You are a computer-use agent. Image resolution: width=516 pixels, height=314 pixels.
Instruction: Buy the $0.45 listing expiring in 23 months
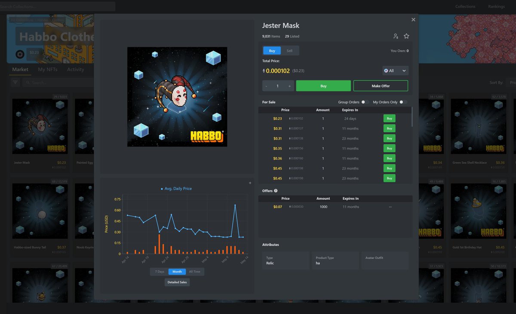[x=389, y=178]
